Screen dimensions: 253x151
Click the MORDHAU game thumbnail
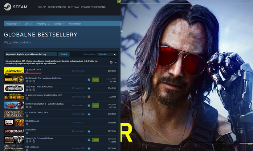[14, 131]
